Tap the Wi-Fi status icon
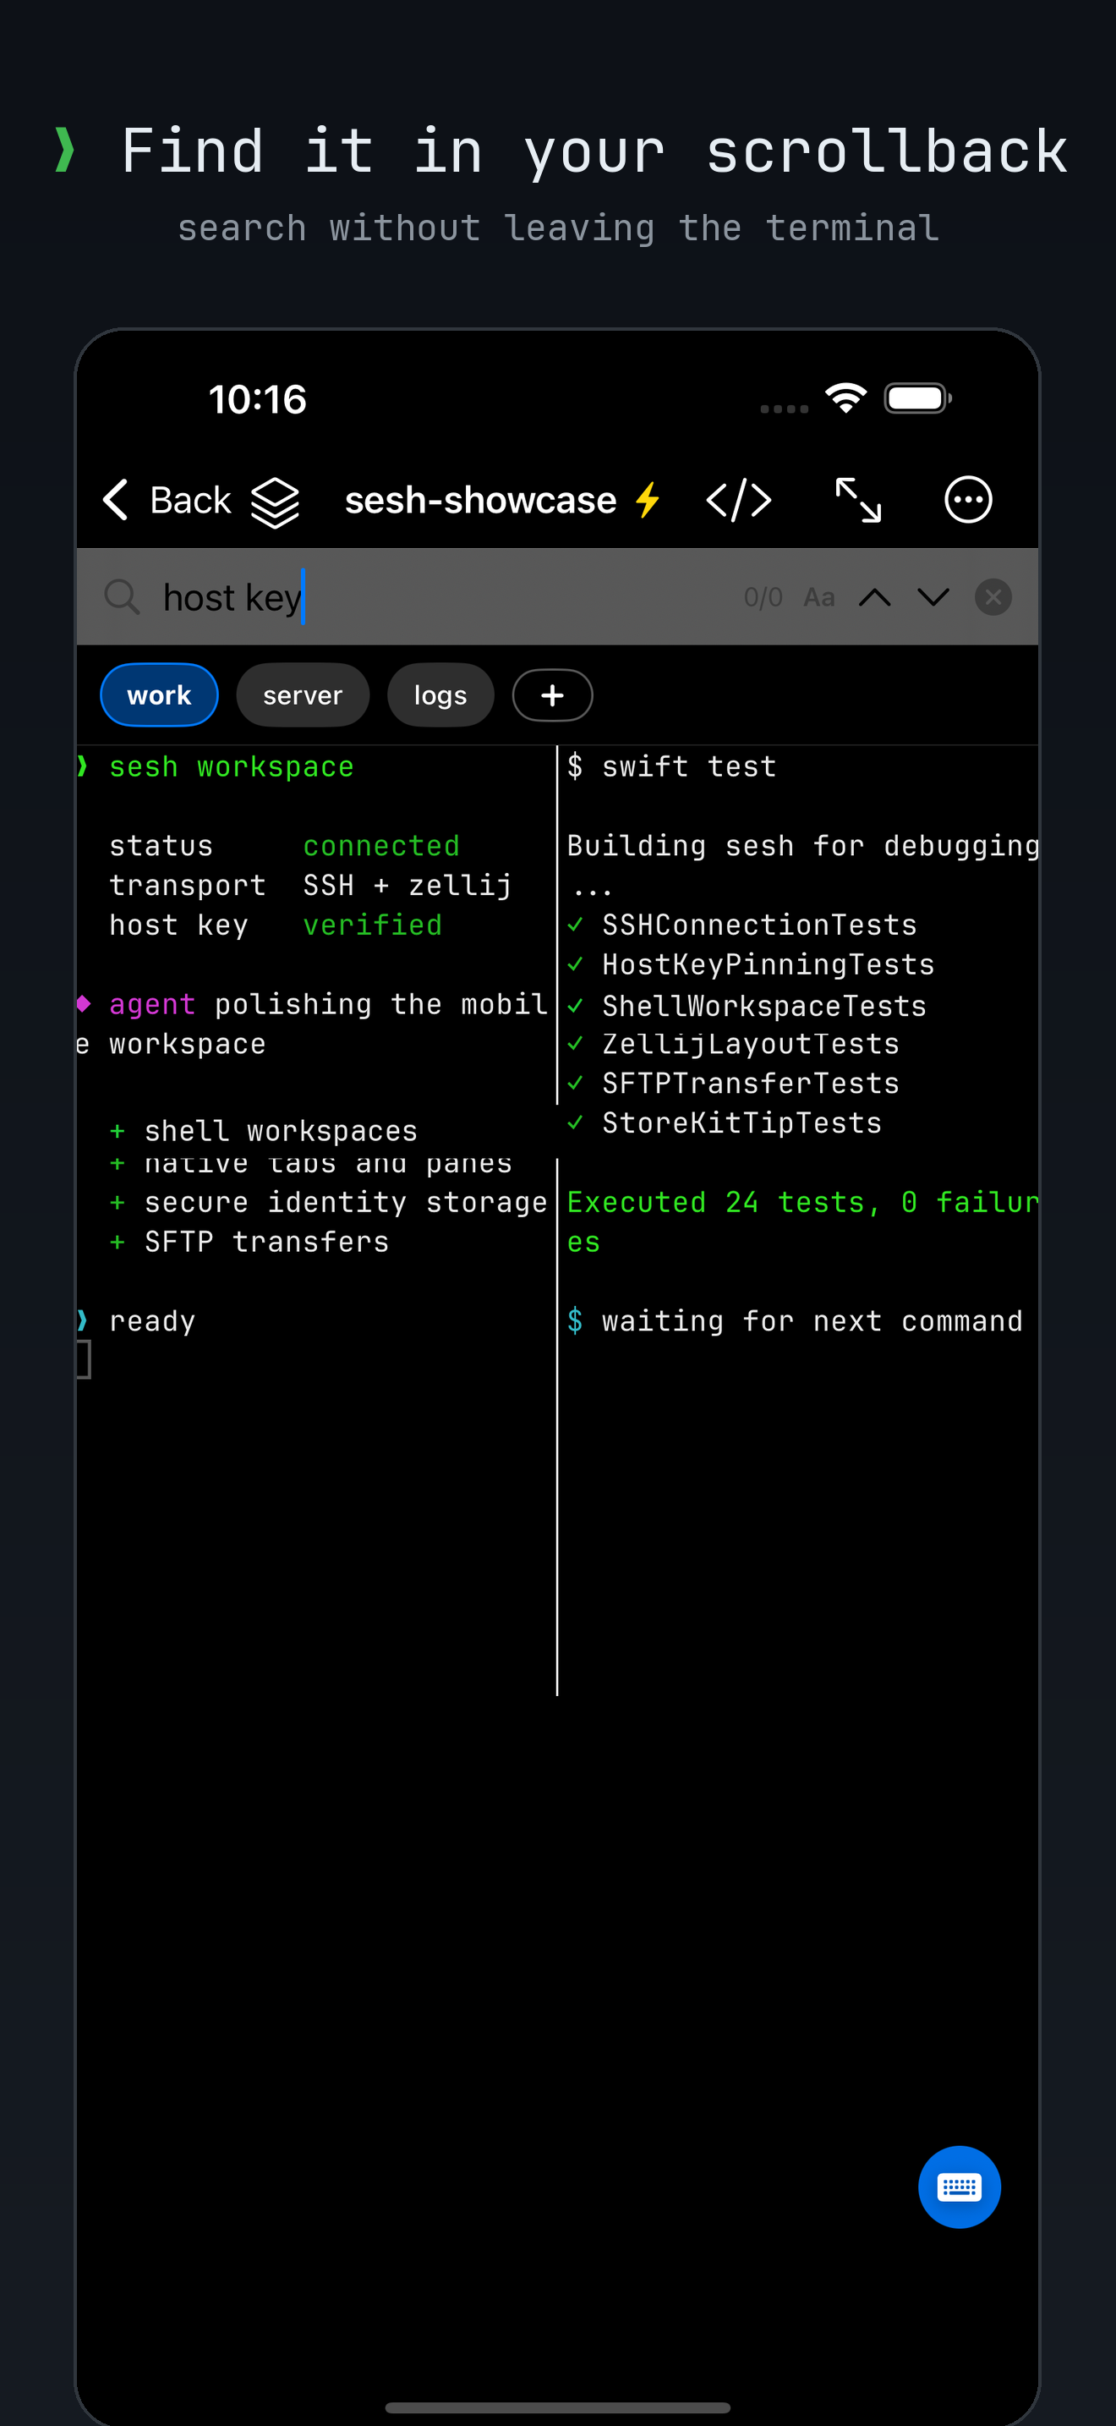1116x2426 pixels. 846,398
